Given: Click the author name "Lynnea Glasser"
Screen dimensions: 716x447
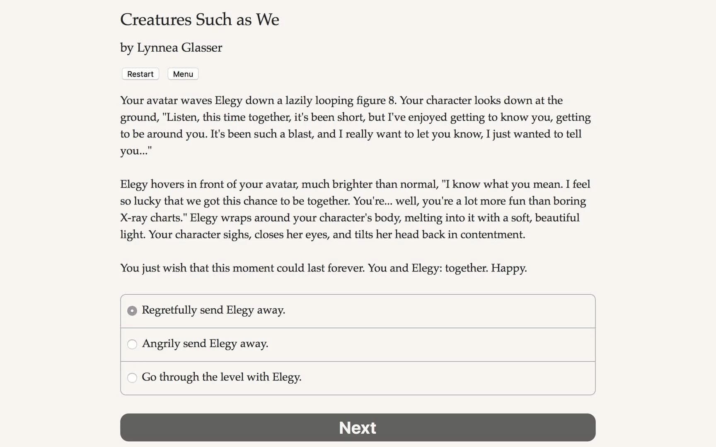Looking at the screenshot, I should tap(171, 48).
